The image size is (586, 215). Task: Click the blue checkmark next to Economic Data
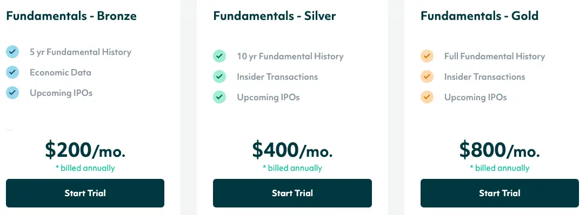pyautogui.click(x=12, y=72)
